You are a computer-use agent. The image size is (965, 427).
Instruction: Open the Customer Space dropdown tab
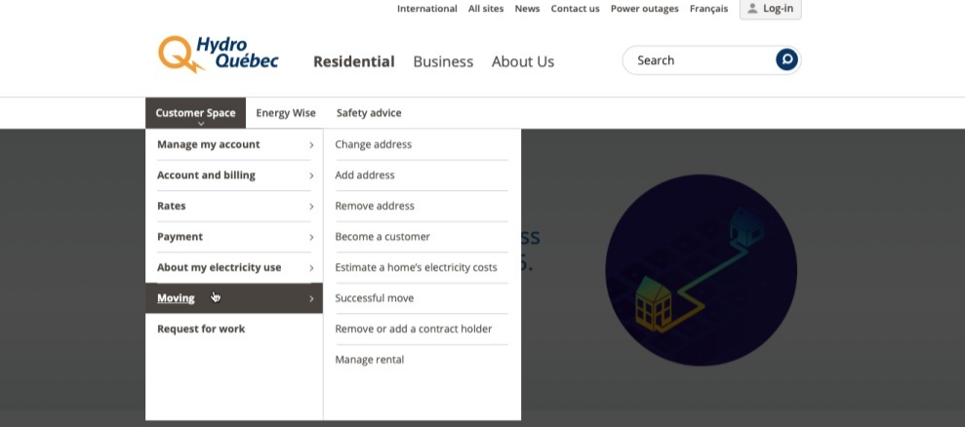(195, 113)
